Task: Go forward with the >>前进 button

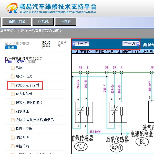Action: click(66, 22)
